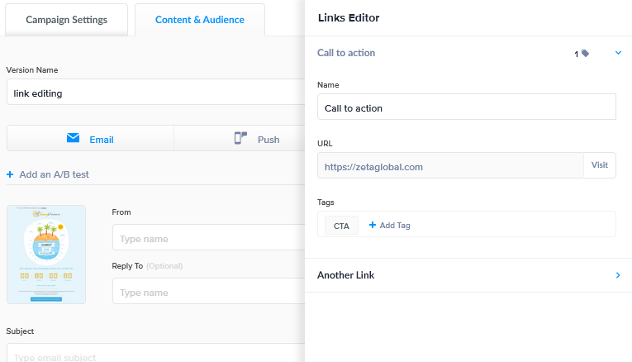Image resolution: width=632 pixels, height=362 pixels.
Task: Collapse Call to action with down chevron
Action: [x=617, y=53]
